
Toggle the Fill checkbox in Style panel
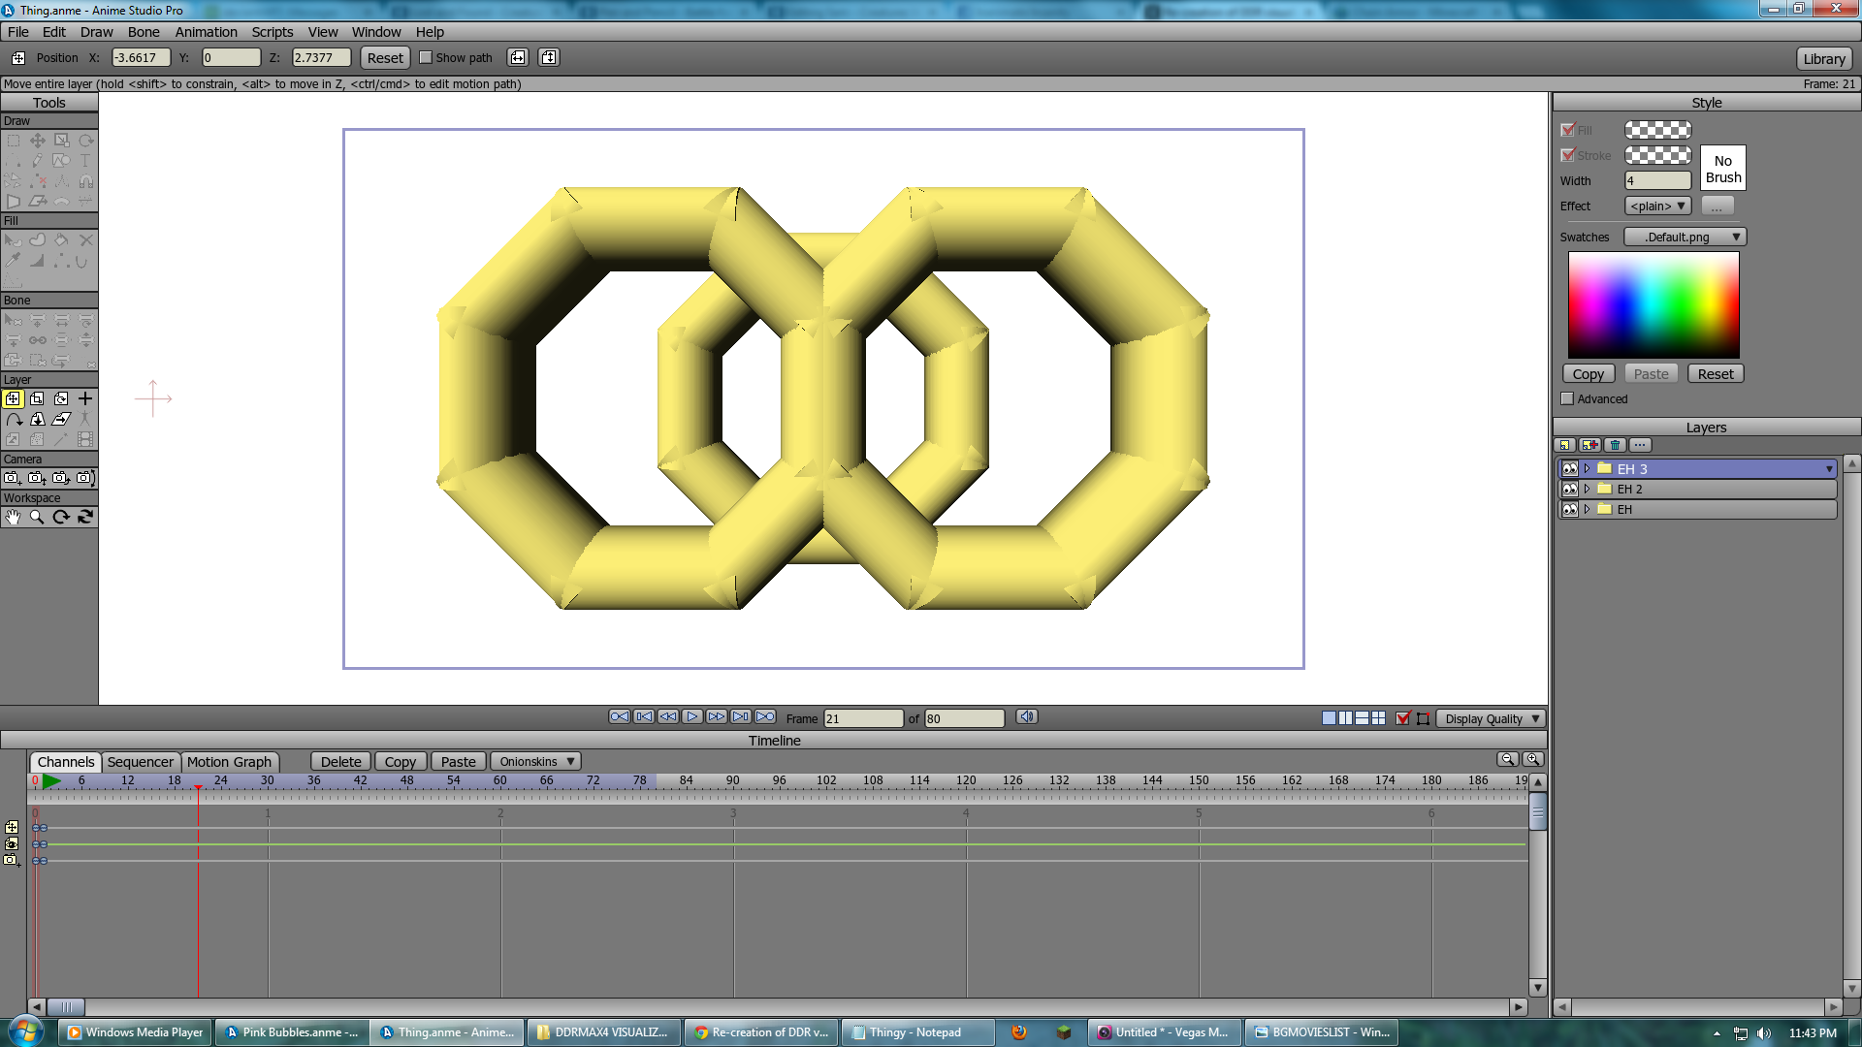click(x=1567, y=130)
